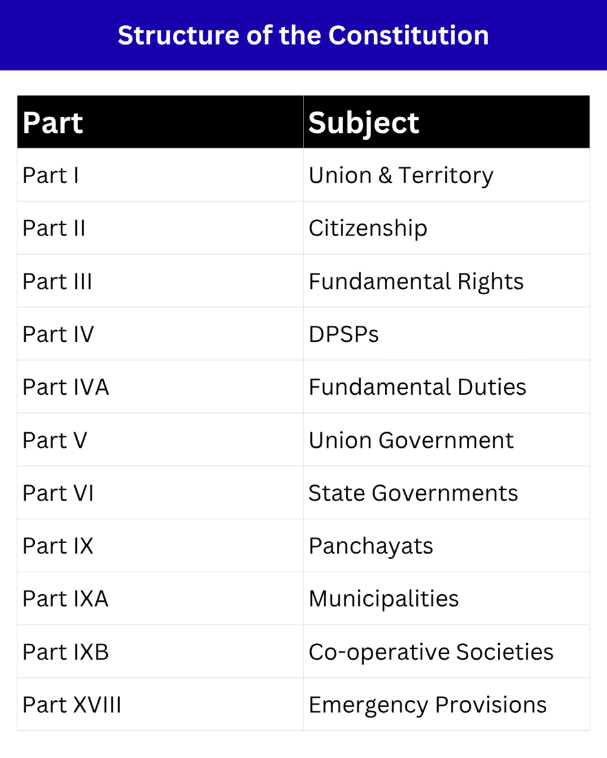Image resolution: width=607 pixels, height=758 pixels.
Task: Select the "Part III" cell
Action: coord(57,281)
